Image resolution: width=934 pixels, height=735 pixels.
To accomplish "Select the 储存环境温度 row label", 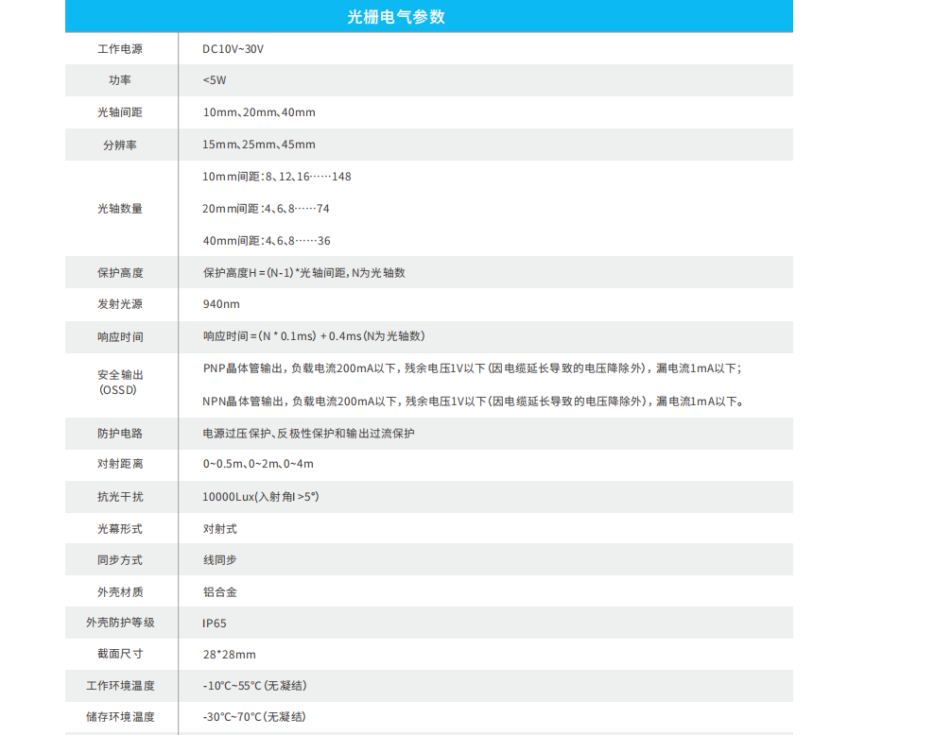I will coord(120,716).
